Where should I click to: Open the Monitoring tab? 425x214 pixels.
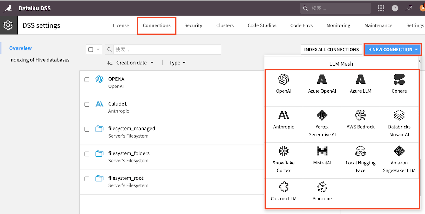click(x=338, y=25)
